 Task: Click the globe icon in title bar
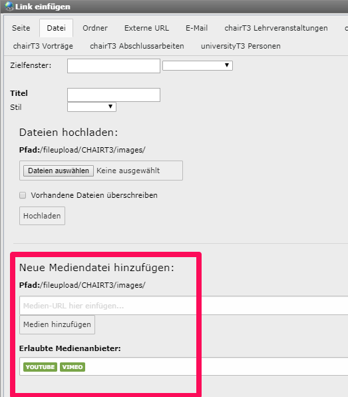(x=9, y=7)
